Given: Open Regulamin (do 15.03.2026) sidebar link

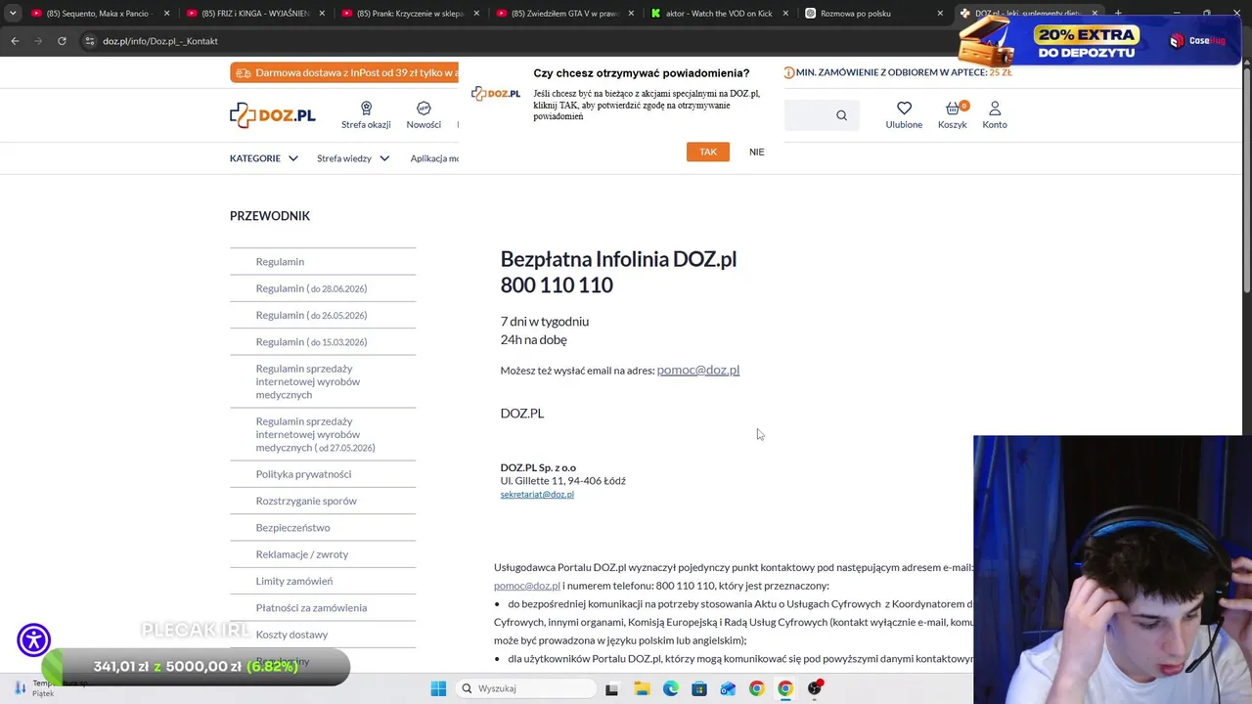Looking at the screenshot, I should [311, 342].
